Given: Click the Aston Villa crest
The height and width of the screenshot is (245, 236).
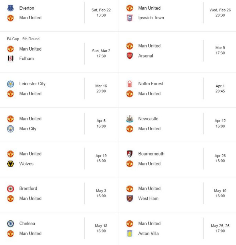Looking at the screenshot, I should tap(130, 233).
